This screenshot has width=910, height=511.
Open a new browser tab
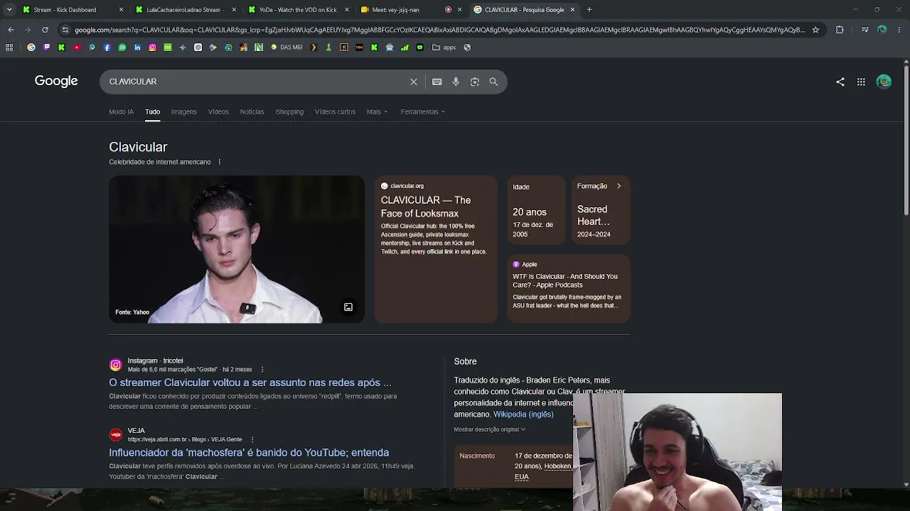(x=589, y=10)
